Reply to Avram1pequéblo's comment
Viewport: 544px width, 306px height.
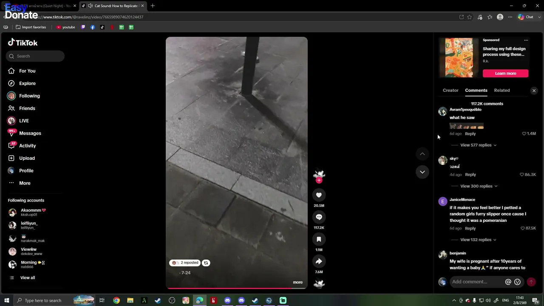tap(470, 133)
